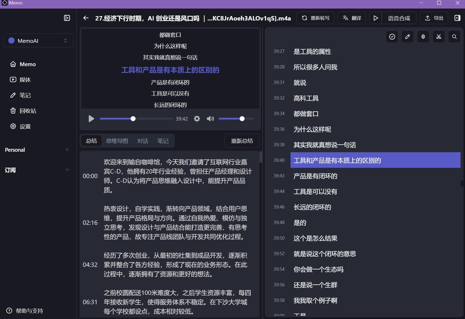This screenshot has height=319, width=465.
Task: Collapse the left sidebar panel icon
Action: pos(67,18)
